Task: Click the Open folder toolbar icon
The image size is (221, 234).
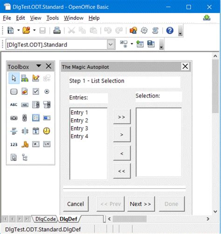Action: 26,30
